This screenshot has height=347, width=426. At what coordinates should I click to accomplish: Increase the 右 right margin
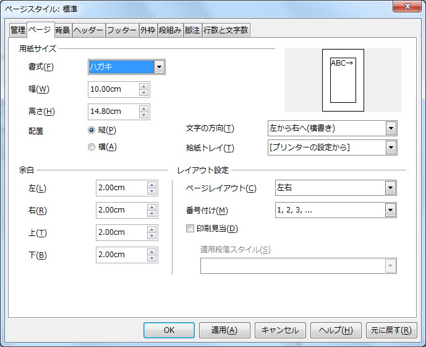point(152,208)
